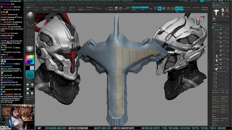Click the glasses-shaped icon in the top shelf
This screenshot has width=232, height=130.
(120, 8)
